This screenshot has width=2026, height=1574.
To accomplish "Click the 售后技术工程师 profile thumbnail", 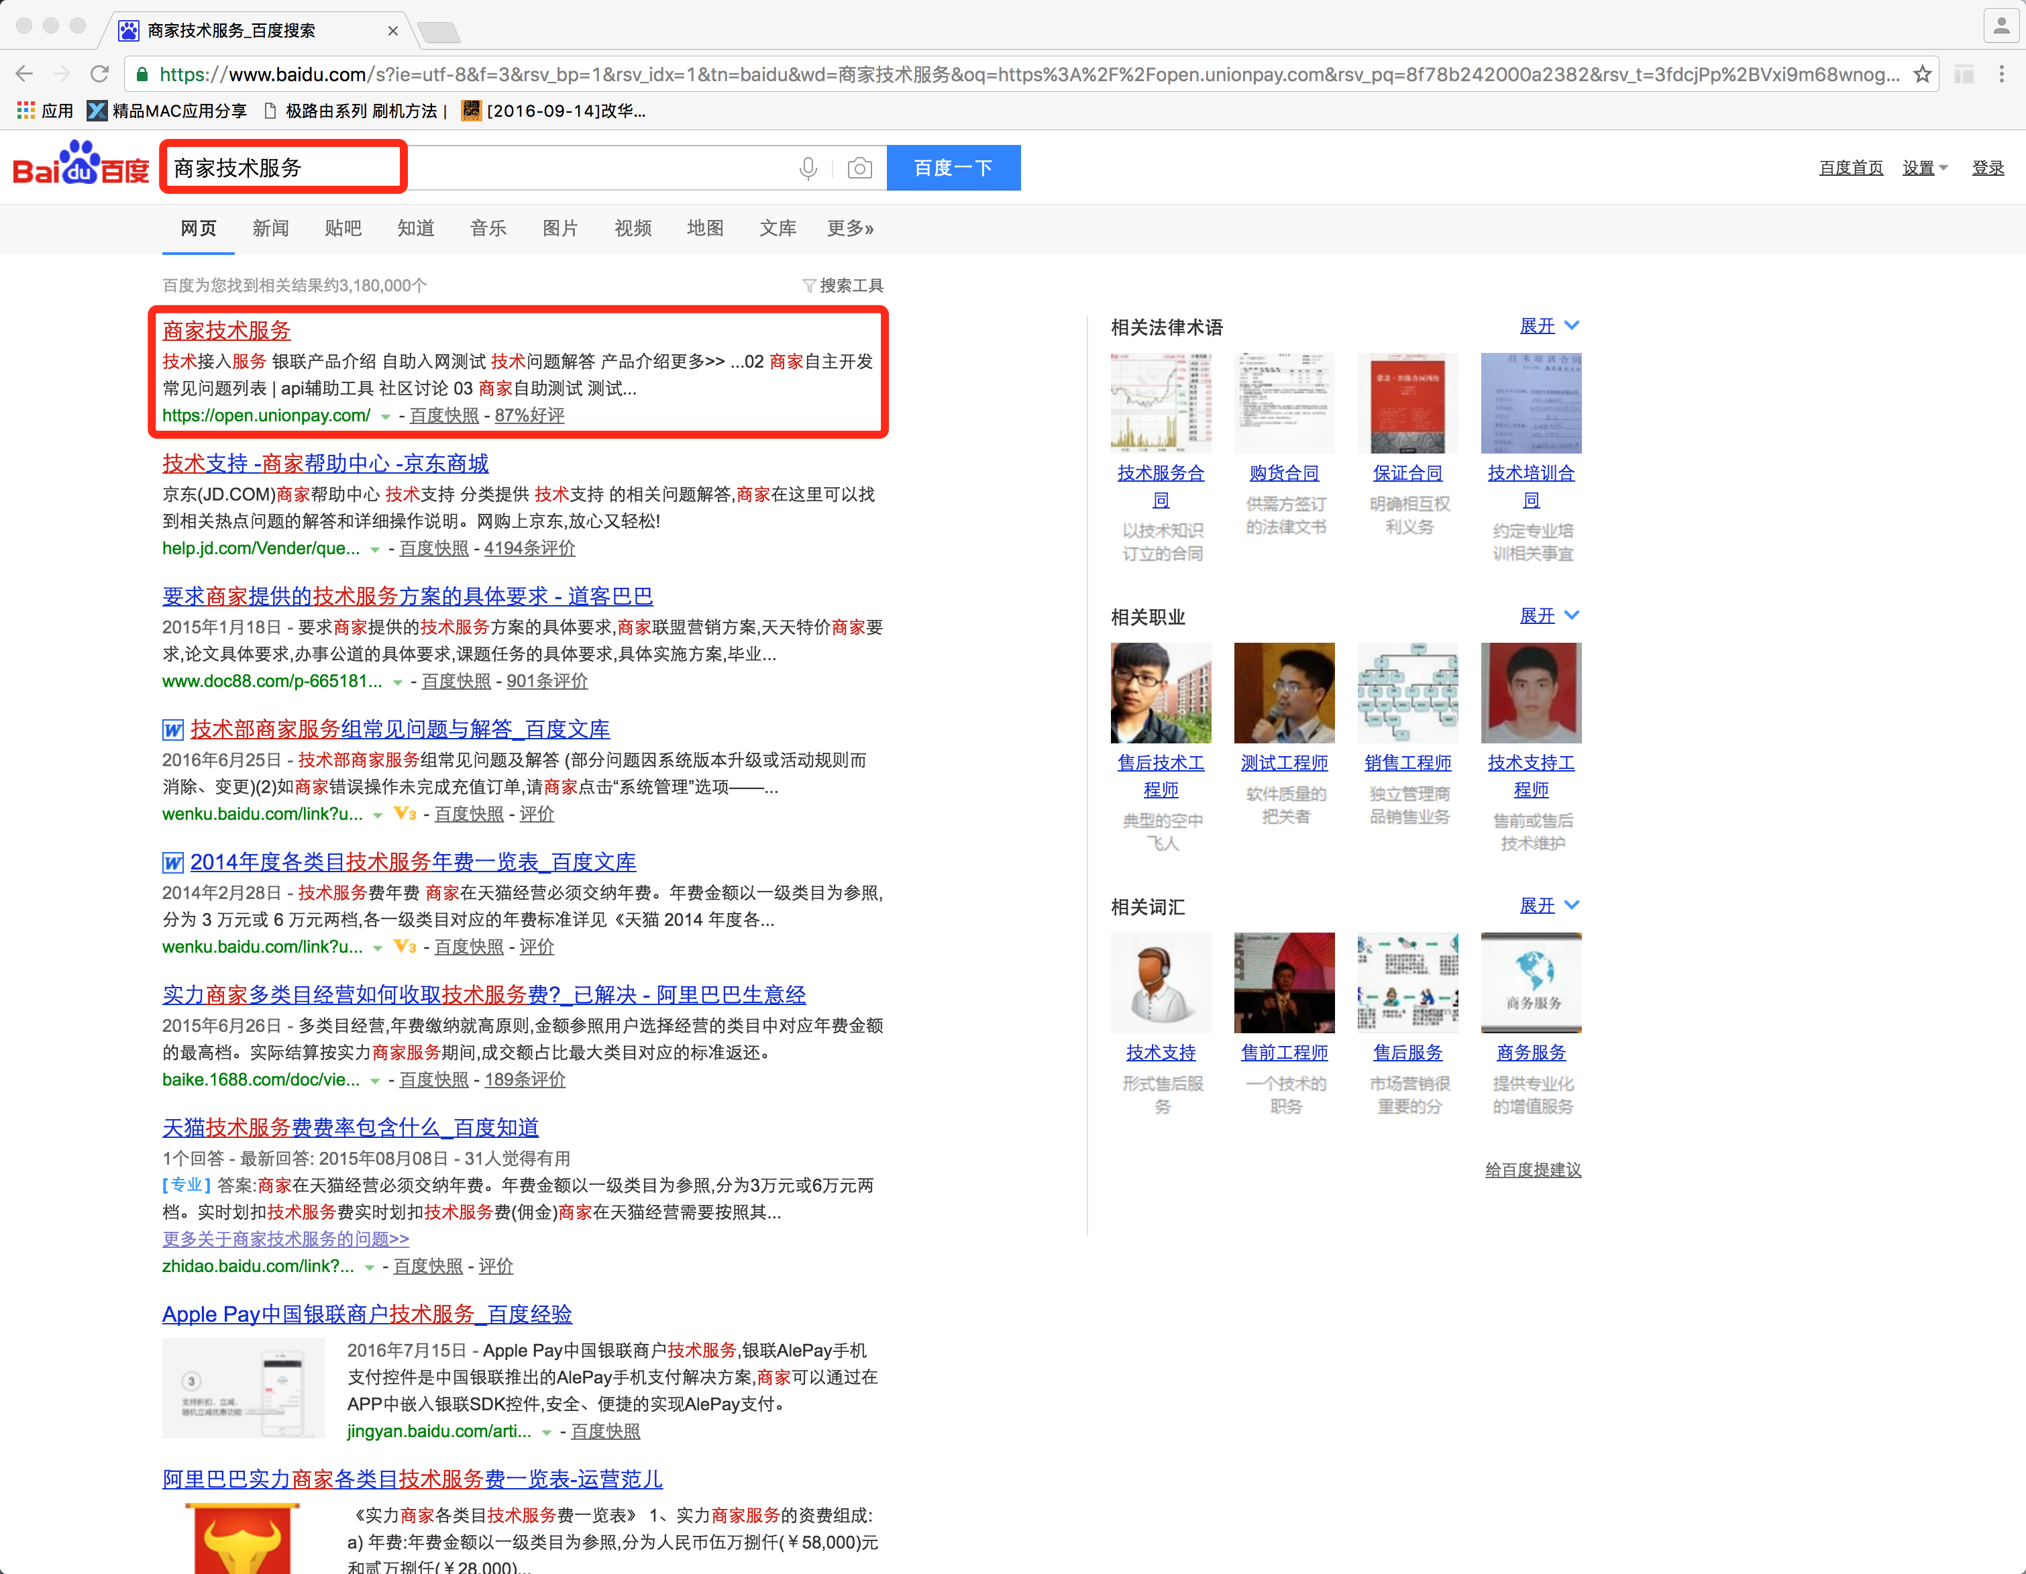I will 1161,693.
